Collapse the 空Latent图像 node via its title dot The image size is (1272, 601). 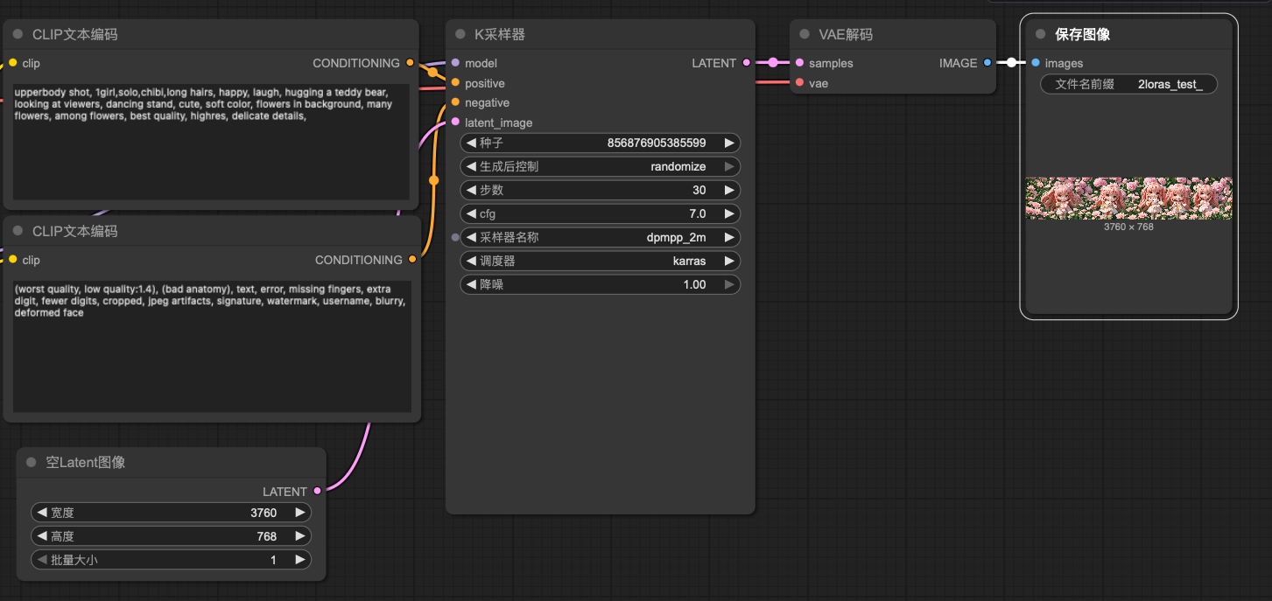(x=31, y=462)
